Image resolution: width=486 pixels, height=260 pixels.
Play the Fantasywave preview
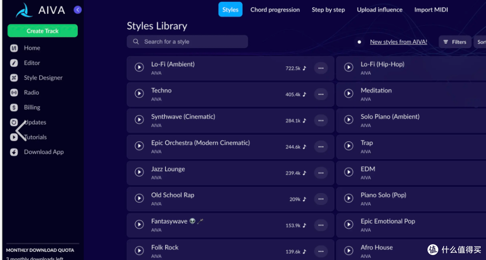[139, 224]
